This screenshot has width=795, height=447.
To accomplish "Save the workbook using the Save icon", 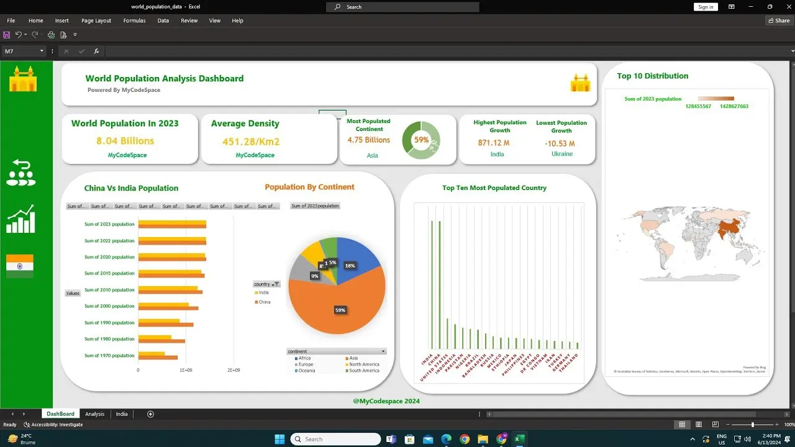I will coord(7,35).
